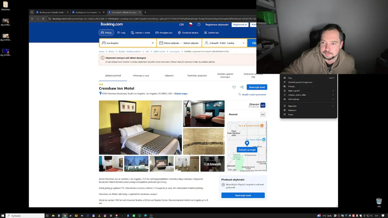Expand Odeslat, uložit a sdílet submenu
The width and height of the screenshot is (388, 218).
[308, 95]
